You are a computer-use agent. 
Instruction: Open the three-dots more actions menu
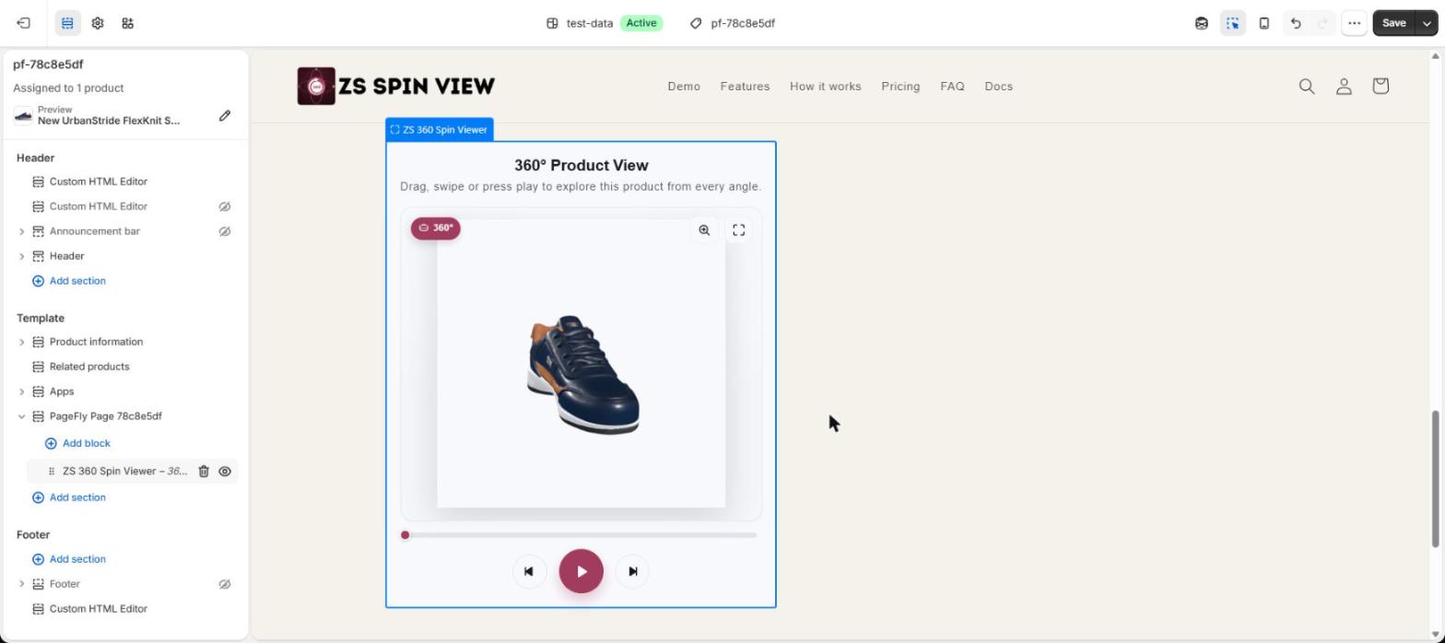coord(1354,23)
